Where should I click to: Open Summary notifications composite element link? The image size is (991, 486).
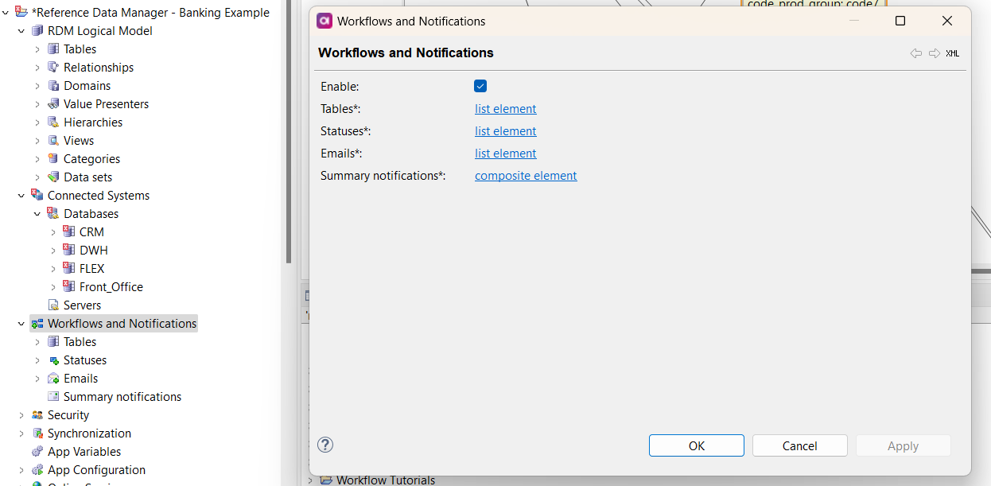(x=526, y=175)
